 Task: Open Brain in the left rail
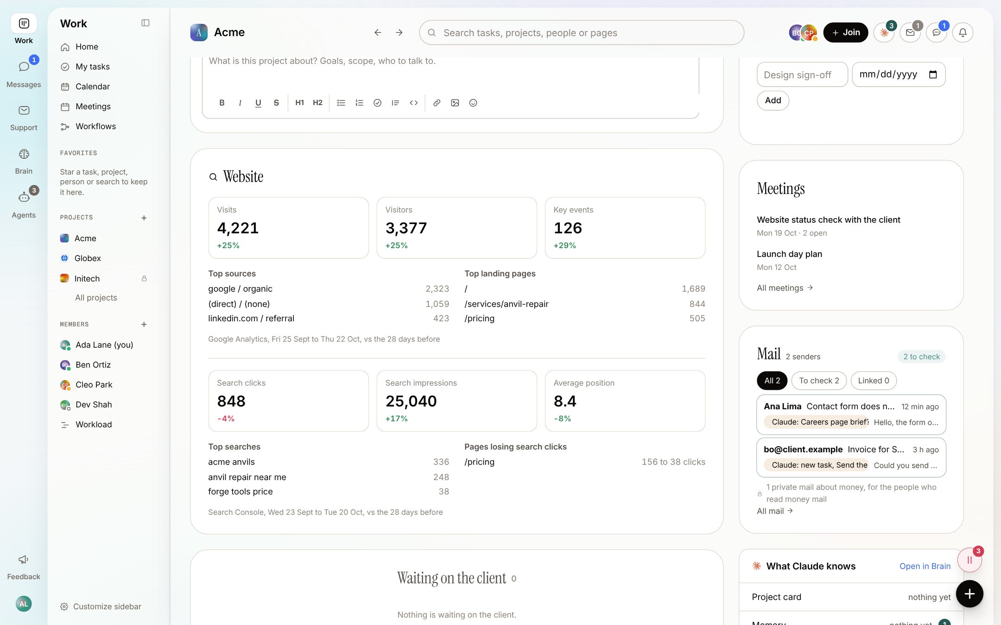(24, 161)
